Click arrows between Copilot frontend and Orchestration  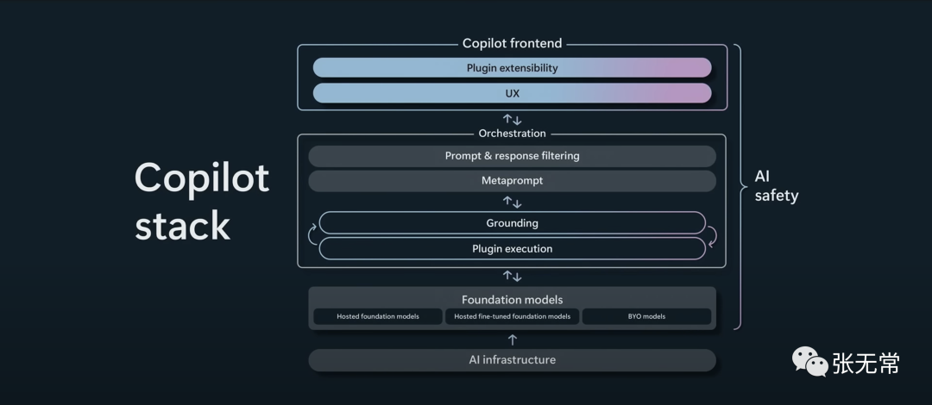pos(512,120)
